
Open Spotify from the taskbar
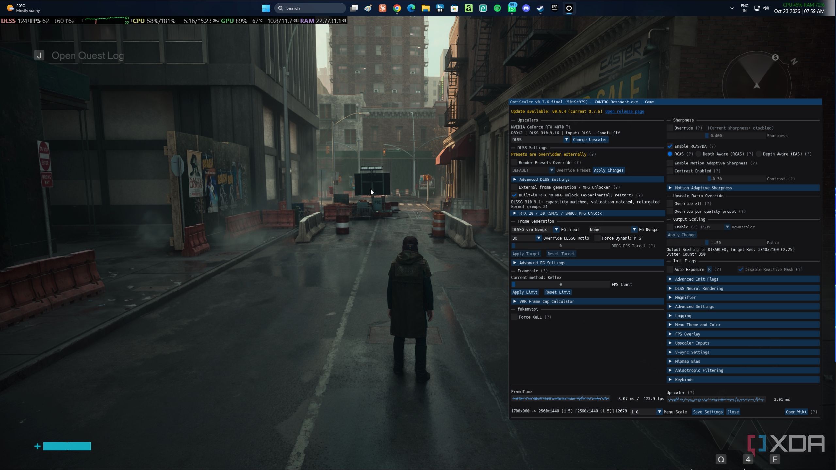point(497,8)
